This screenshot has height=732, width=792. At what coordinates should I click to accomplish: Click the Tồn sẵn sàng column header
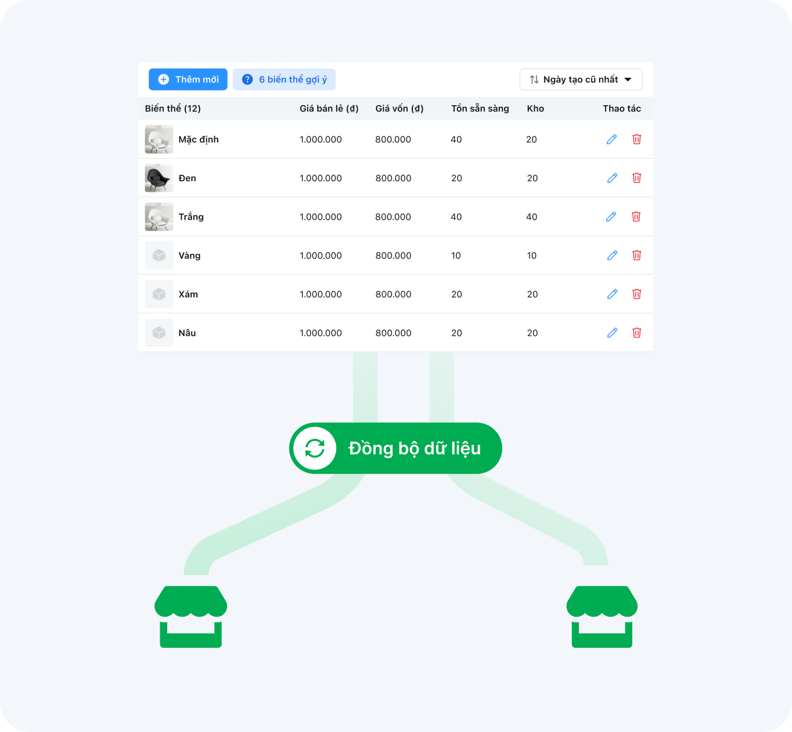coord(480,109)
